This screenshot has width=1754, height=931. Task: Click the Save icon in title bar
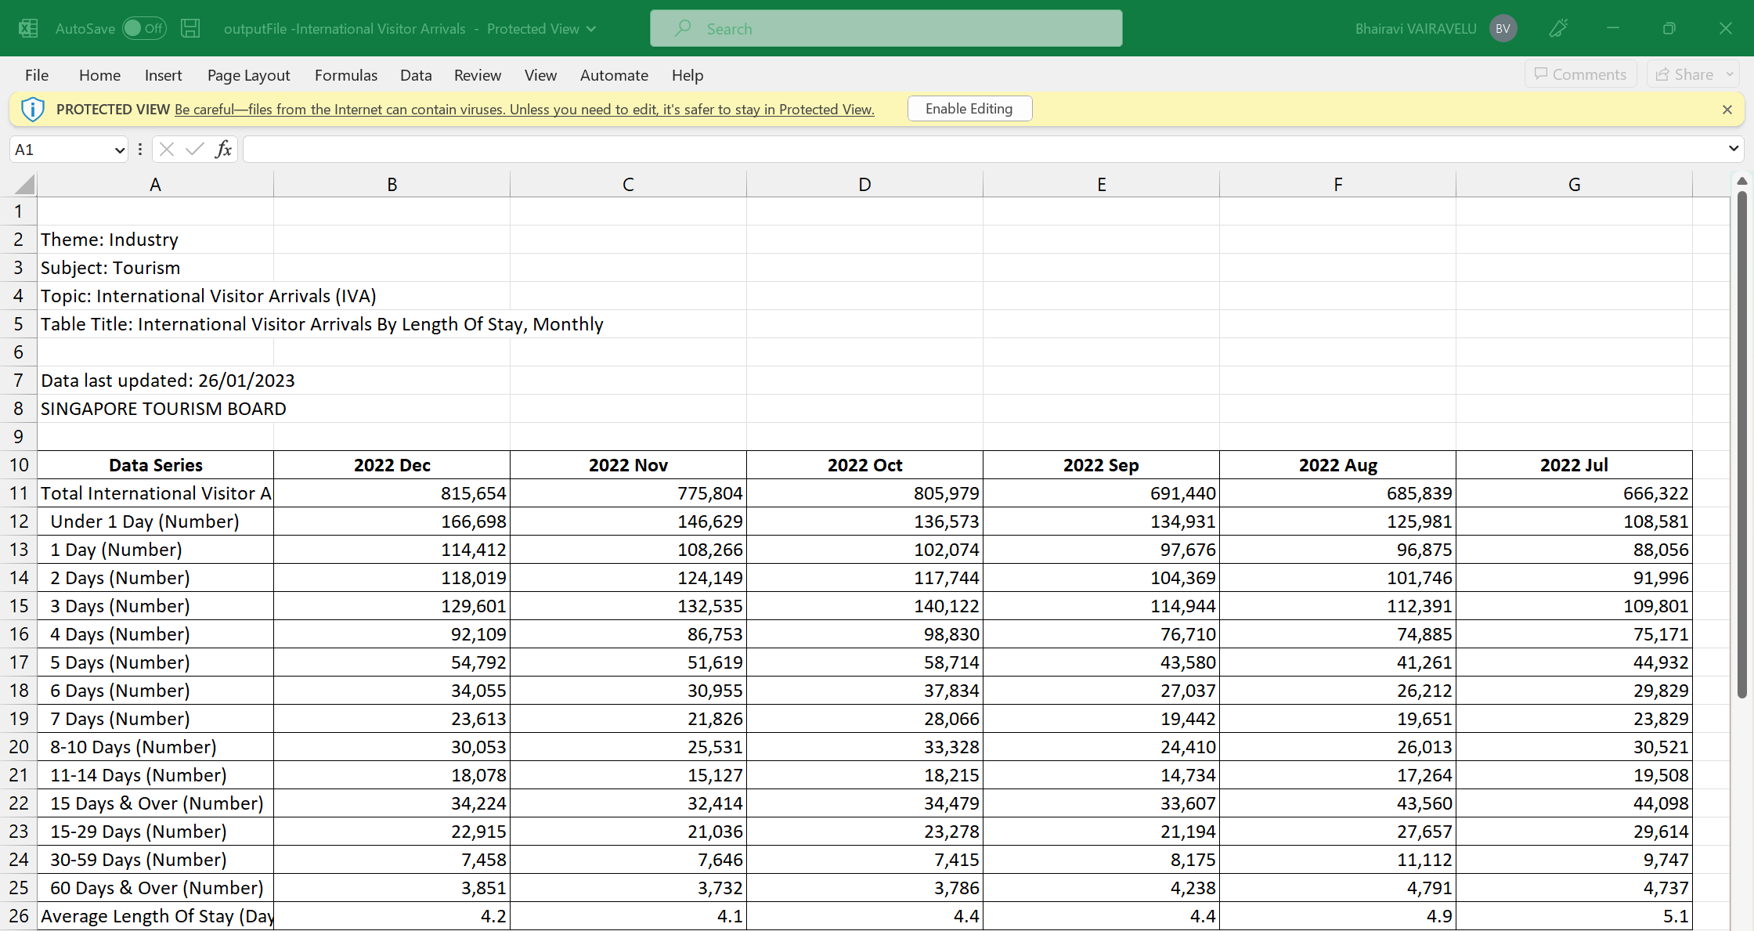[190, 29]
